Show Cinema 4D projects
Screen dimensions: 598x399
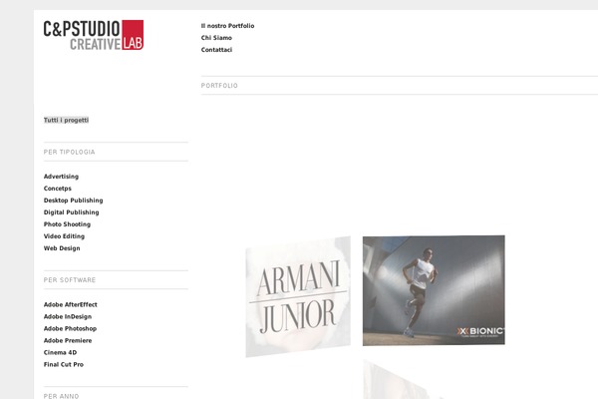[x=60, y=352]
